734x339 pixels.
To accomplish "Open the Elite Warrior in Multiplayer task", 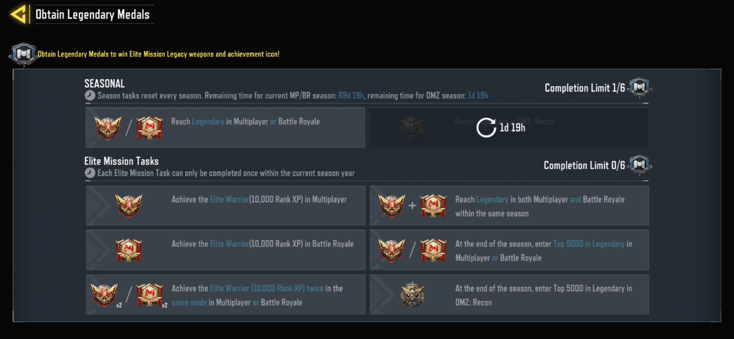I will click(226, 205).
